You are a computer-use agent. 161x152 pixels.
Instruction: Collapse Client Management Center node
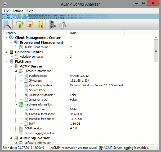pos(6,37)
